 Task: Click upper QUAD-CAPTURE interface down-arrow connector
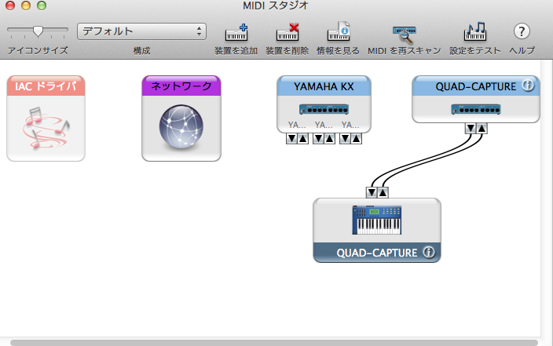[471, 128]
